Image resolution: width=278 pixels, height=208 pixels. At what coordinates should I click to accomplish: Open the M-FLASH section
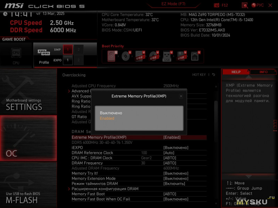click(x=28, y=185)
